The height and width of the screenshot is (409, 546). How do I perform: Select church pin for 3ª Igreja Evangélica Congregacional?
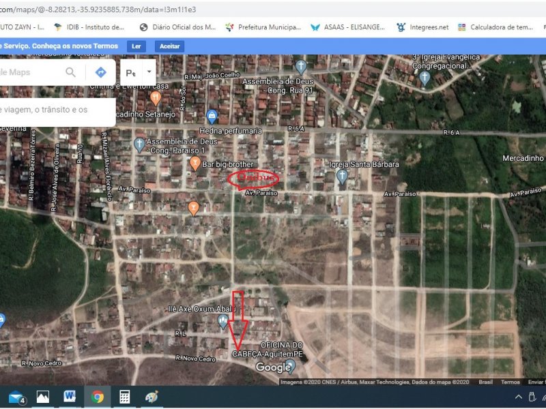425,78
